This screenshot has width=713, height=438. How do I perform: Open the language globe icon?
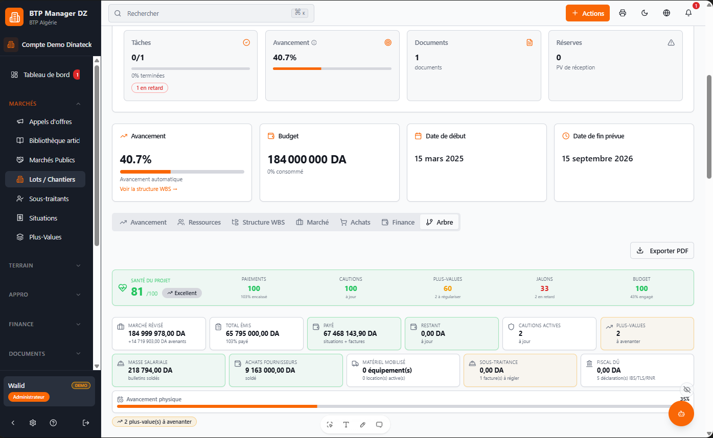[666, 13]
